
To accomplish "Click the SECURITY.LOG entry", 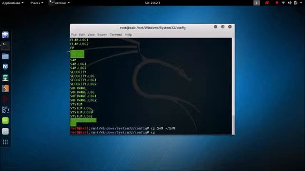I will [x=82, y=76].
